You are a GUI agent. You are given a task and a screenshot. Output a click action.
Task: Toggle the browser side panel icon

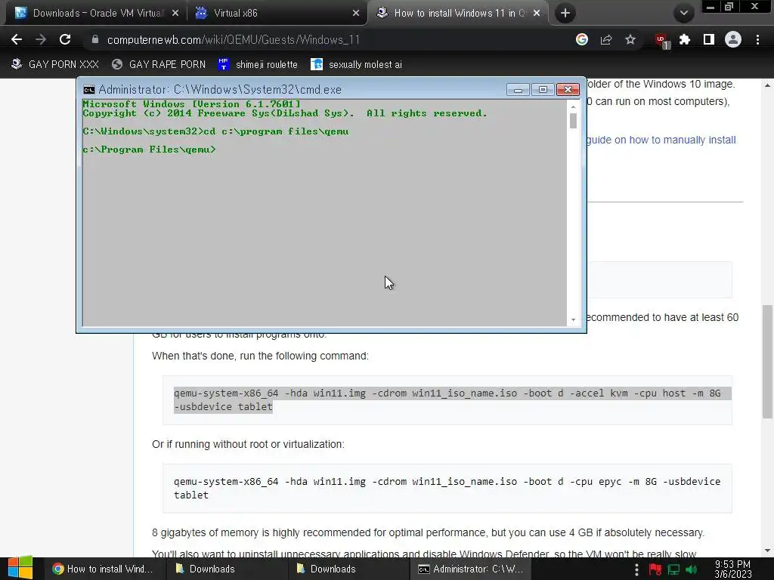[709, 39]
